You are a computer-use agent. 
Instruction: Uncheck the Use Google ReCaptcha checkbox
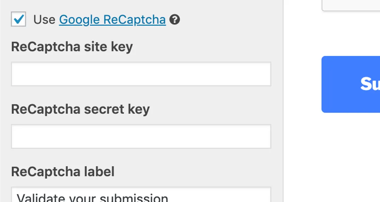coord(18,19)
